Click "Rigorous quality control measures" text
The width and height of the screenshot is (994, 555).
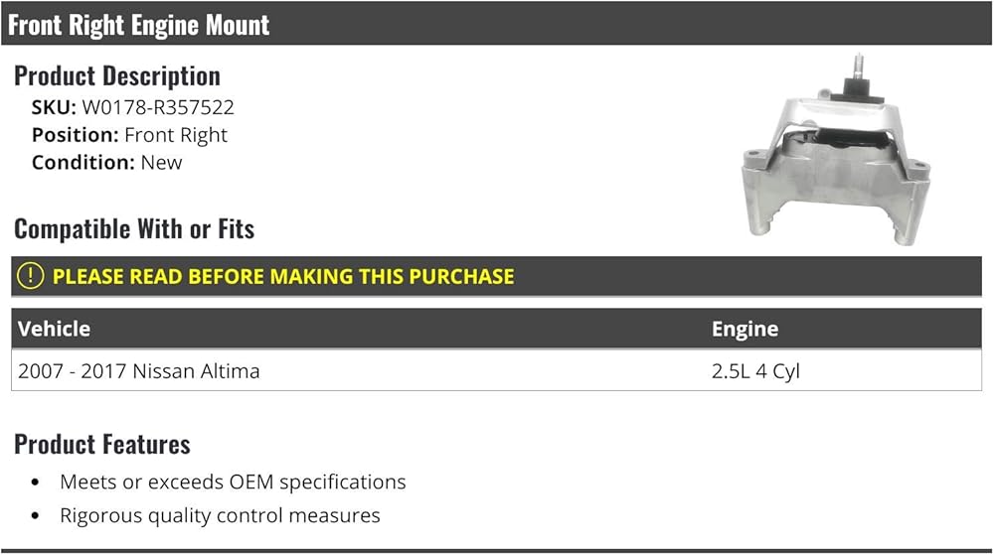coord(220,515)
